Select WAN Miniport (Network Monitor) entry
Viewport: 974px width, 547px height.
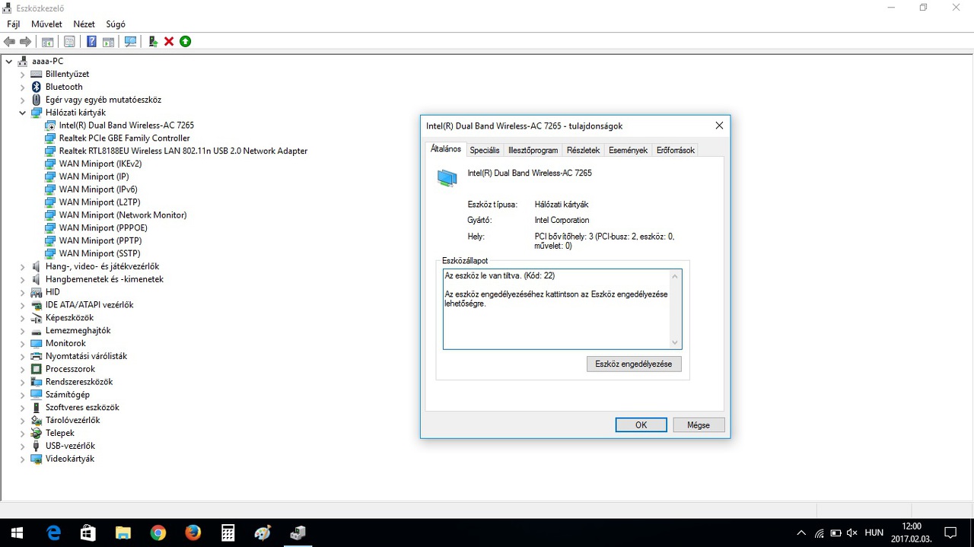tap(123, 215)
